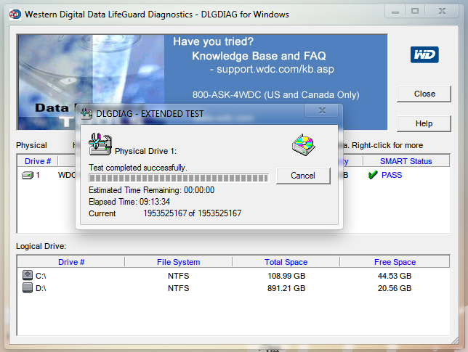Click the 891.21 GB total space value
Viewport: 468px width, 352px height.
[286, 289]
